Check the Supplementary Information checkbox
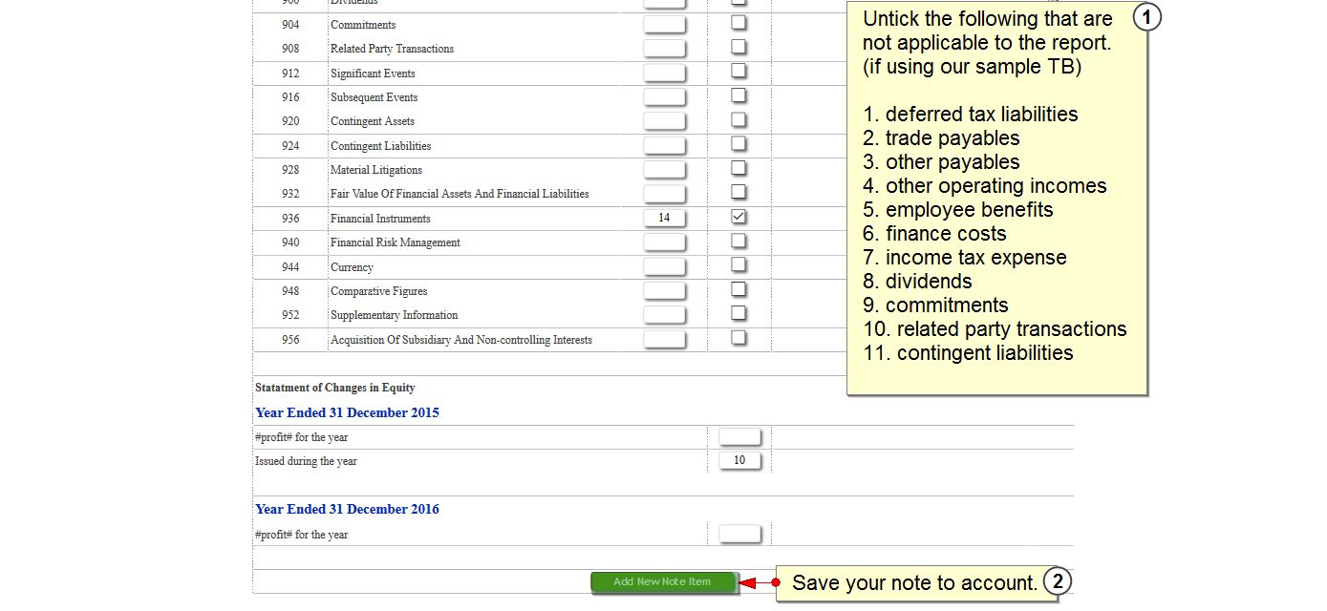Screen dimensions: 1327x611 (x=738, y=313)
